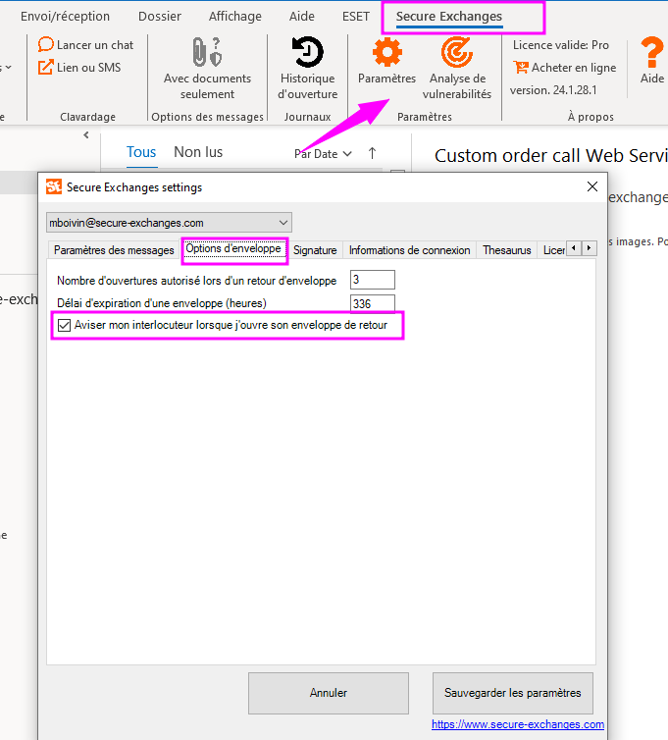Open Envoi/réception ribbon tab
This screenshot has width=668, height=740.
pyautogui.click(x=65, y=16)
